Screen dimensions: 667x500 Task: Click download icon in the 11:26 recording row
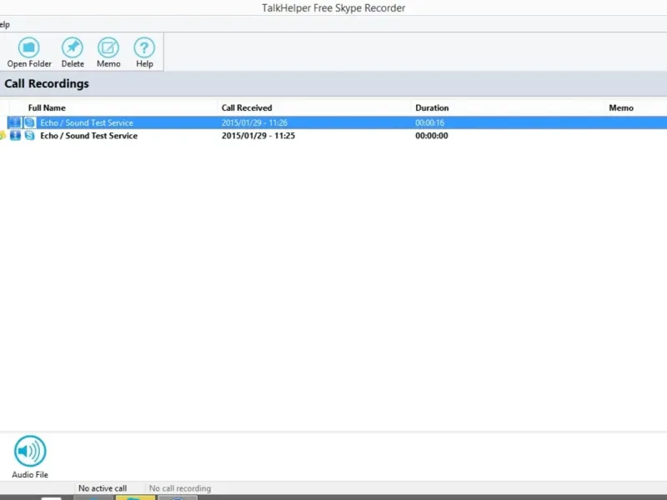[x=15, y=122]
